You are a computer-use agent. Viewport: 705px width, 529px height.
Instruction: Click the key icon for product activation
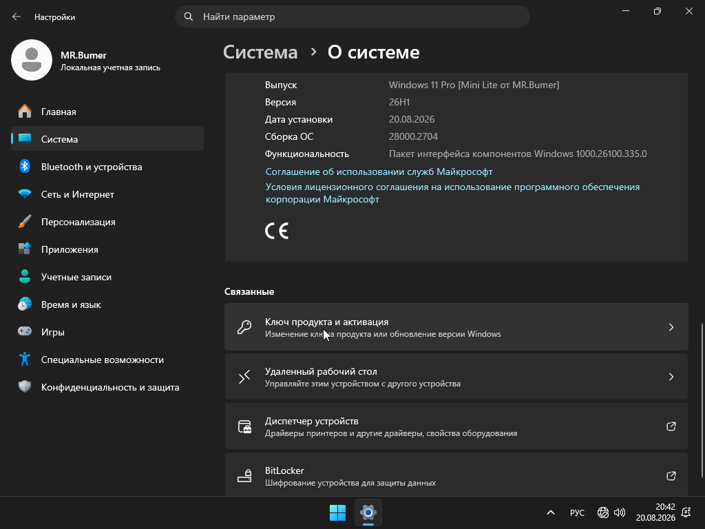244,327
